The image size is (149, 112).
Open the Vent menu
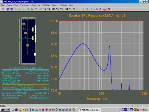[16, 5]
